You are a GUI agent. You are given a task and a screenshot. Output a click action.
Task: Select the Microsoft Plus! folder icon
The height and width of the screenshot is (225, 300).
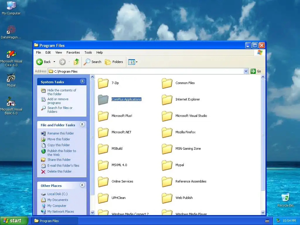[x=103, y=116]
